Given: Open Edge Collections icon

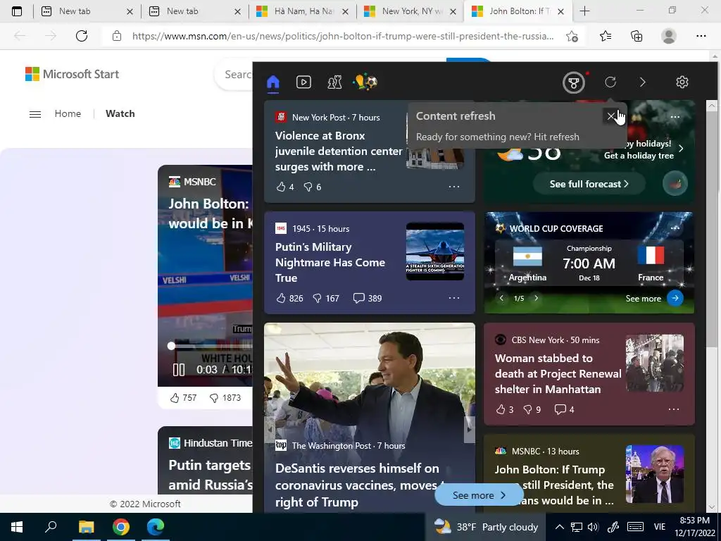Looking at the screenshot, I should tap(637, 36).
